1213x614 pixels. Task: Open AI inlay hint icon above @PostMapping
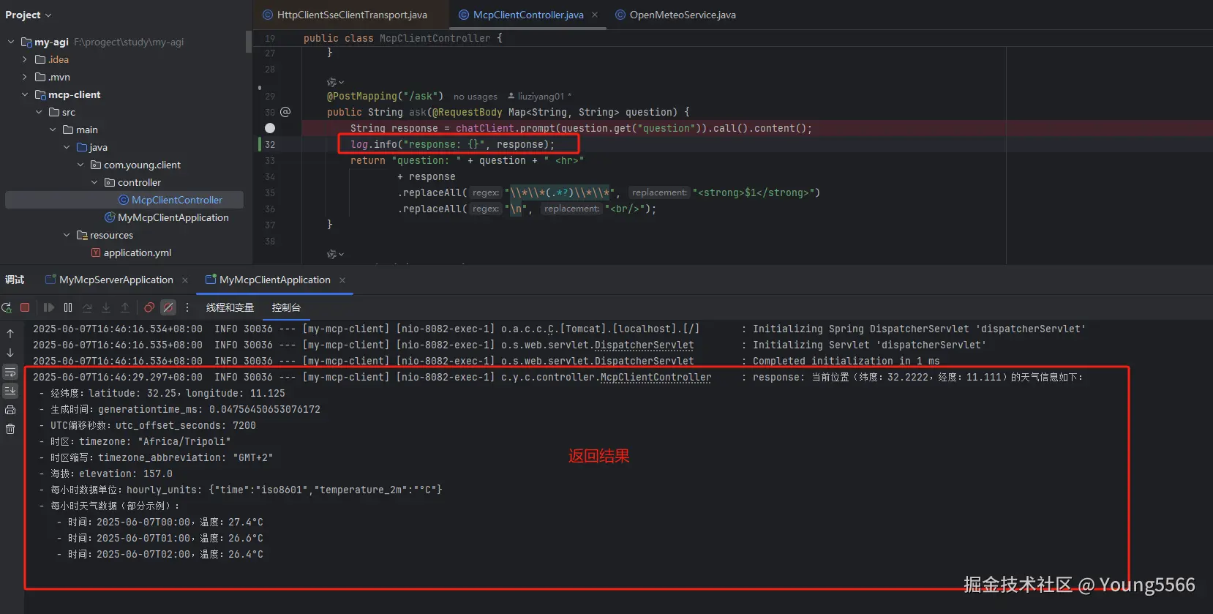tap(335, 82)
